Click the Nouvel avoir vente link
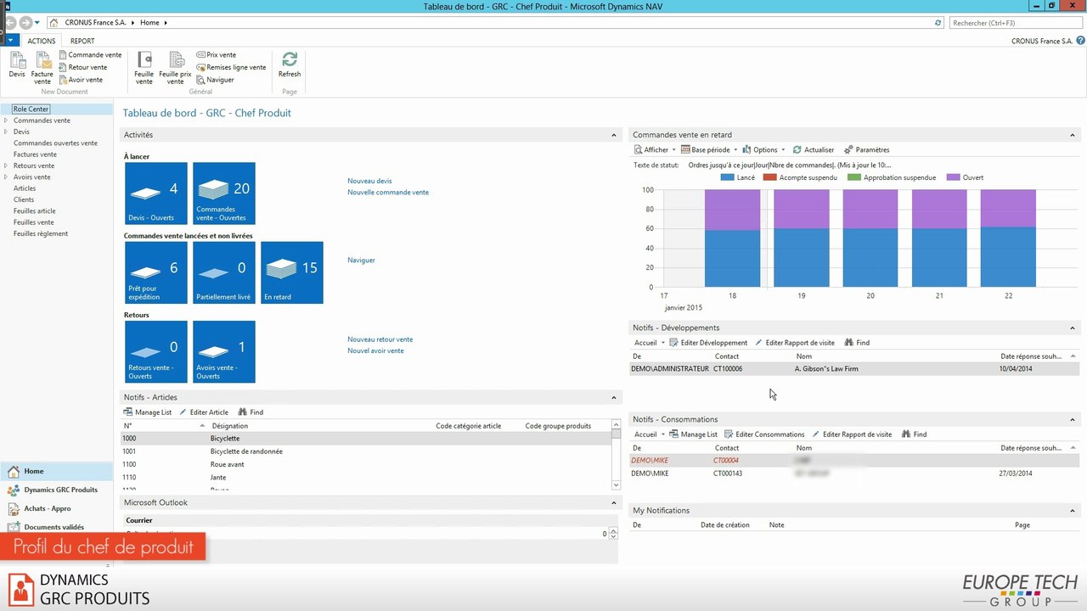 click(x=375, y=350)
